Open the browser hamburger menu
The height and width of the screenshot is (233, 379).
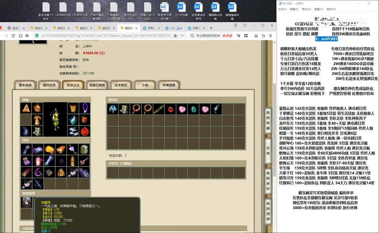pos(270,36)
